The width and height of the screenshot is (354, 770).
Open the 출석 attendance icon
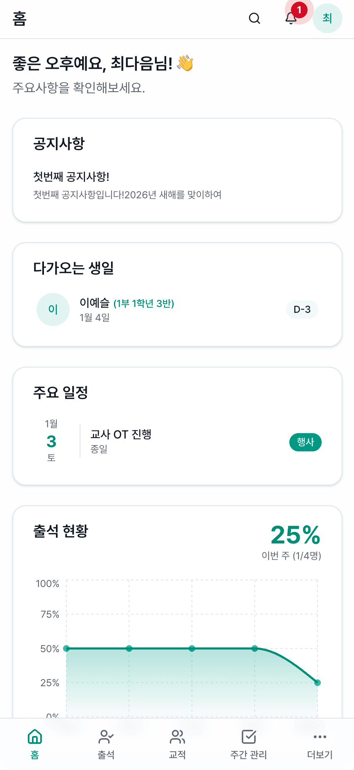(x=106, y=737)
